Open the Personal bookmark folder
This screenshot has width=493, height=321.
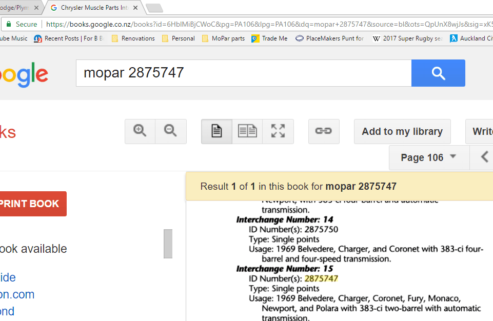point(179,38)
